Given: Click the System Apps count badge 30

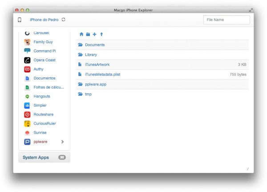Looking at the screenshot, I should pos(62,157).
